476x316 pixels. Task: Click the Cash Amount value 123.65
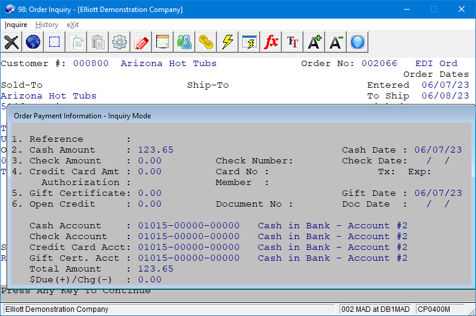pyautogui.click(x=156, y=150)
